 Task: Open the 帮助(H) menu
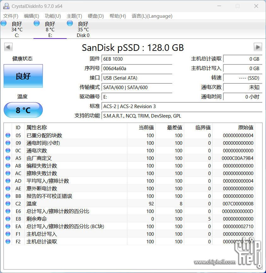point(118,16)
